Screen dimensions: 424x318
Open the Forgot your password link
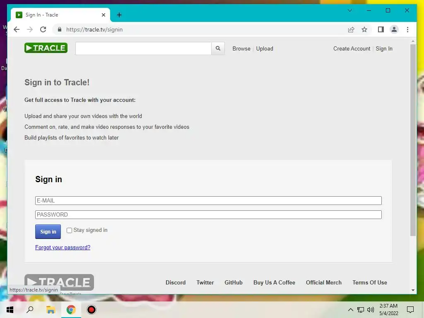pos(63,248)
